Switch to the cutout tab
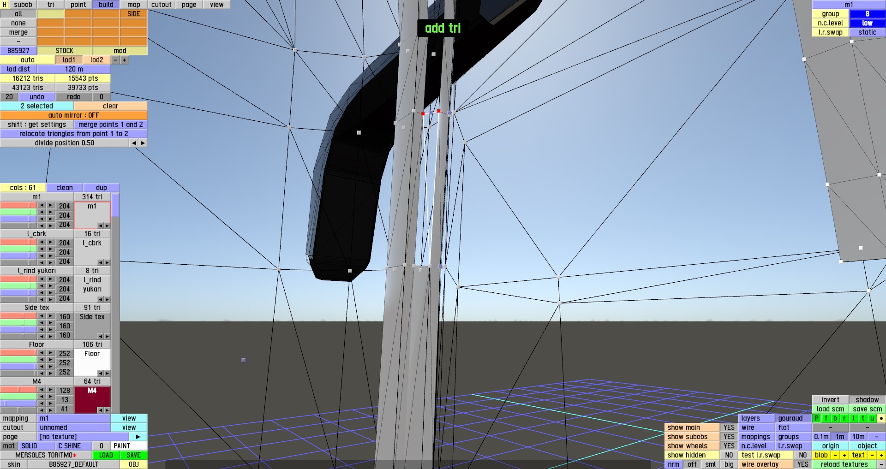This screenshot has width=886, height=469. [162, 5]
